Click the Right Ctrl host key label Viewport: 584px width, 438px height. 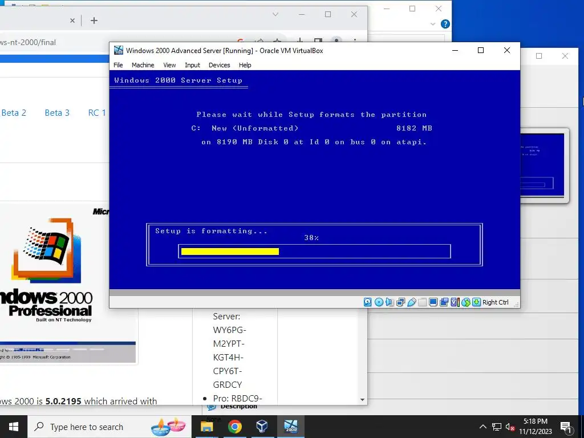496,302
